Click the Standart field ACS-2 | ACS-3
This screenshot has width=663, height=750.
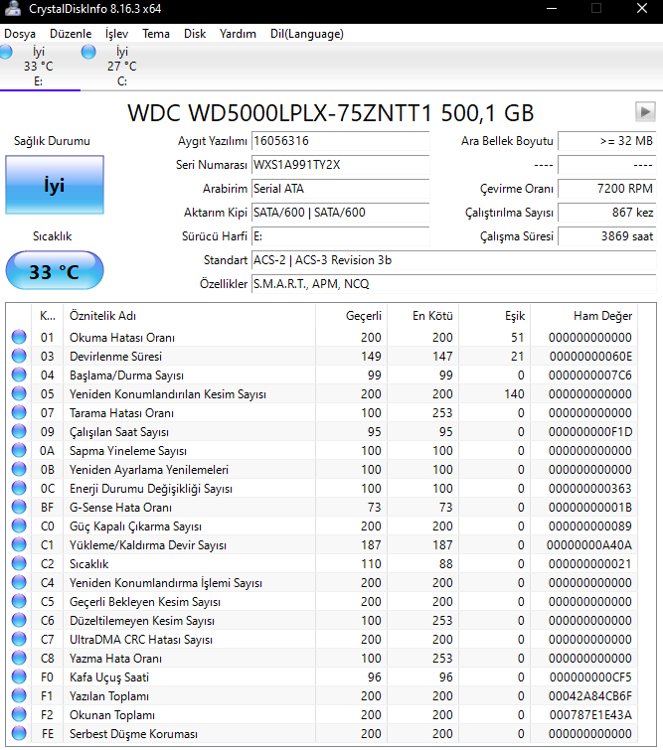coord(454,260)
